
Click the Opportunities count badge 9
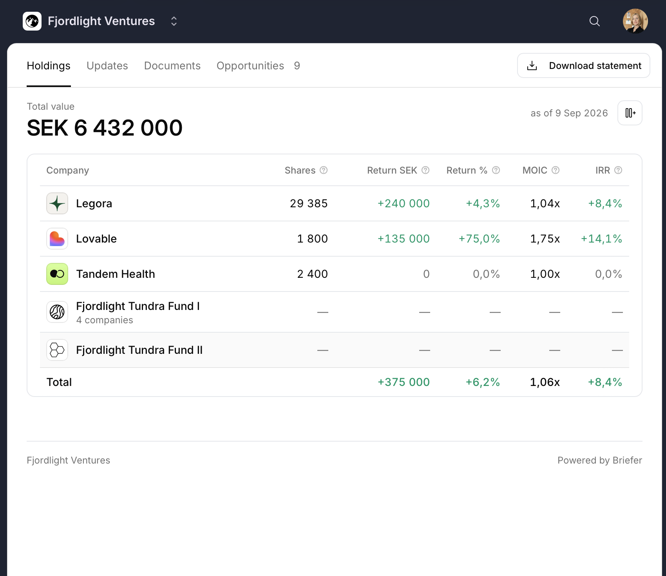point(297,66)
